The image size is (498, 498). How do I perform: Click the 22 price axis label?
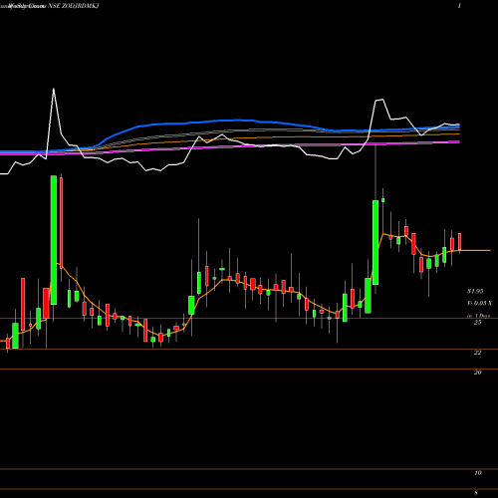click(x=477, y=353)
